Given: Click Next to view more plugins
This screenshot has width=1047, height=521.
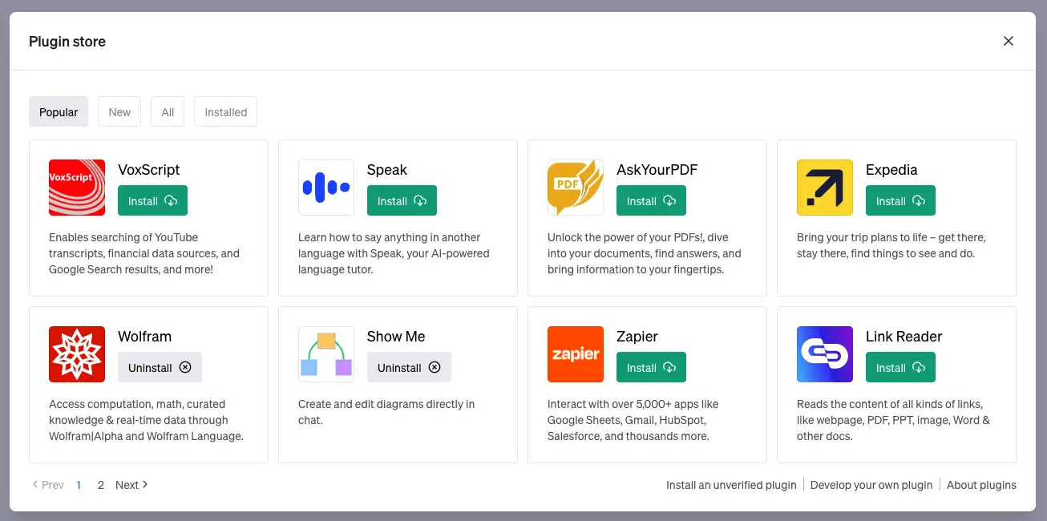Looking at the screenshot, I should coord(131,484).
